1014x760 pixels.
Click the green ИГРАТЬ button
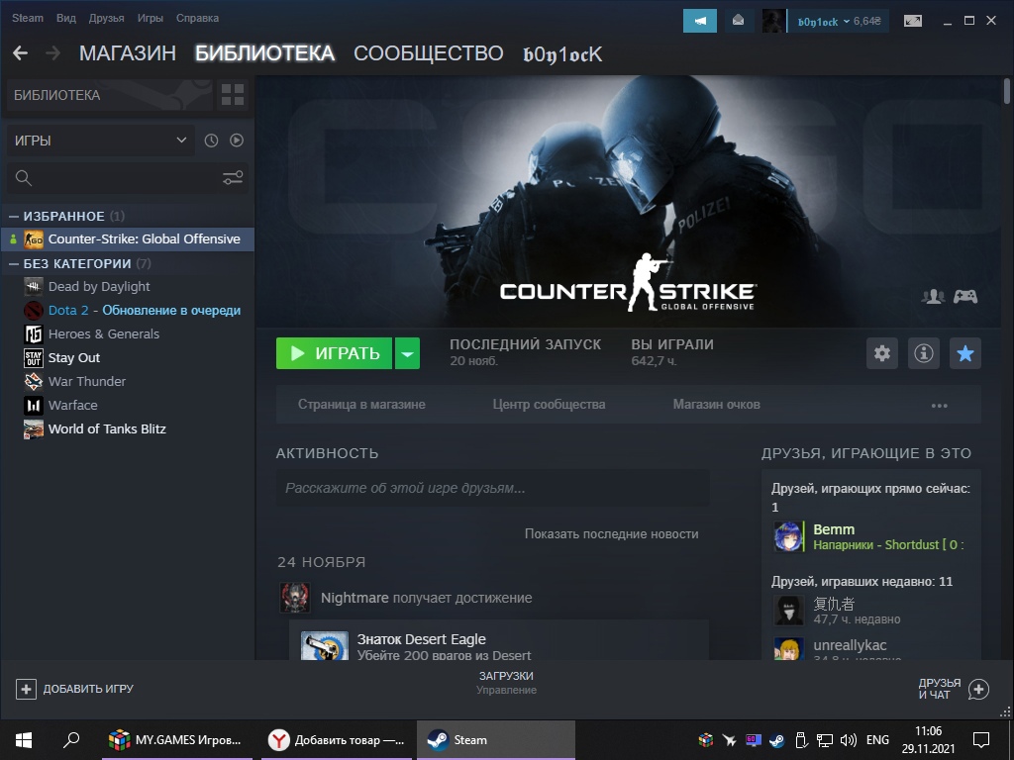click(x=335, y=353)
